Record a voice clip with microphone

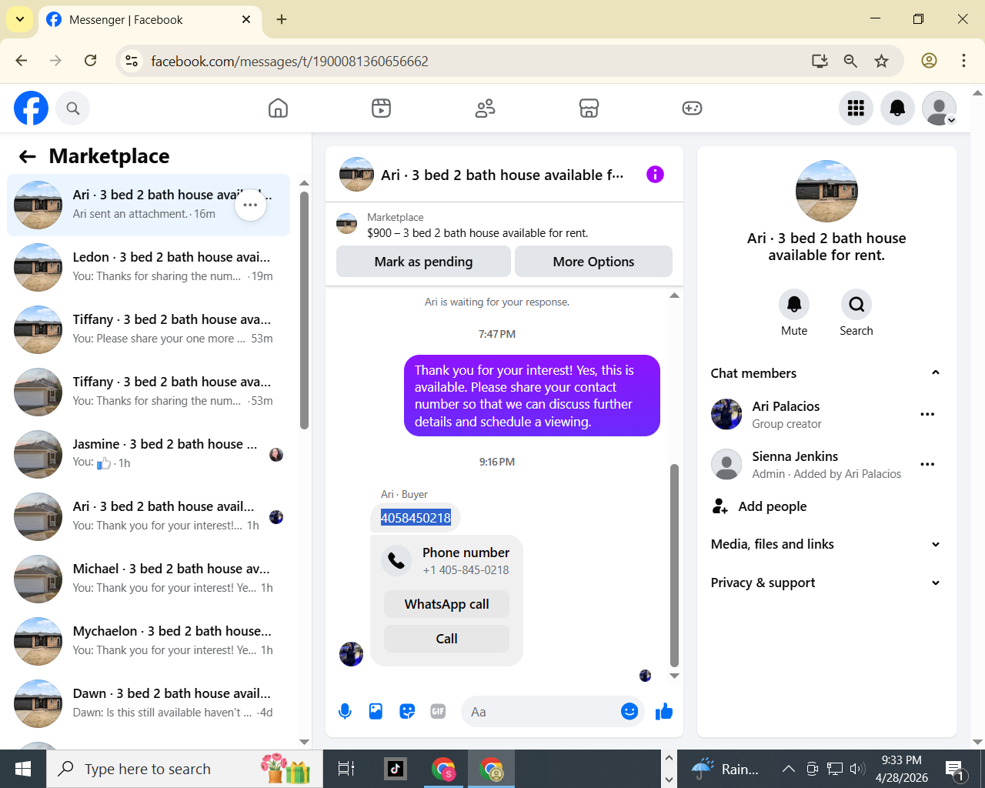(345, 712)
